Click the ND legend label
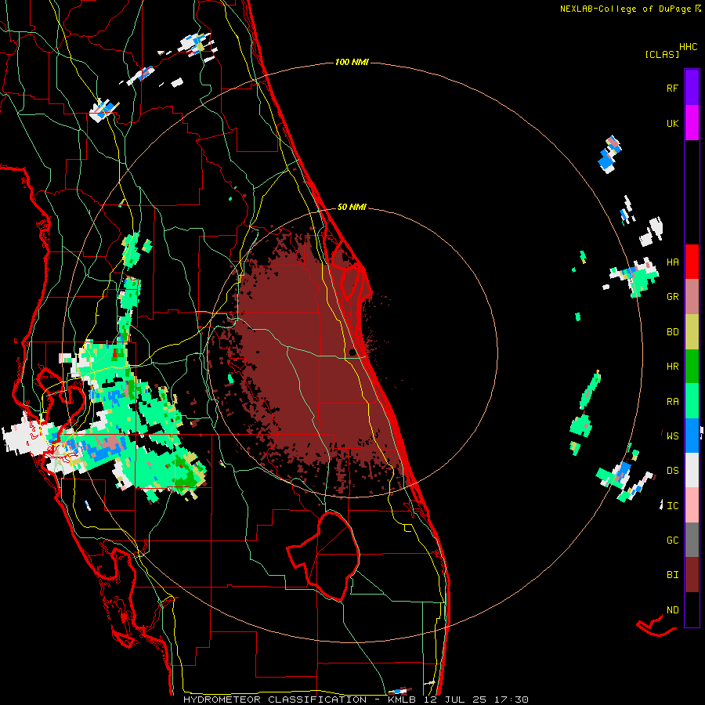This screenshot has height=705, width=705. pos(673,610)
